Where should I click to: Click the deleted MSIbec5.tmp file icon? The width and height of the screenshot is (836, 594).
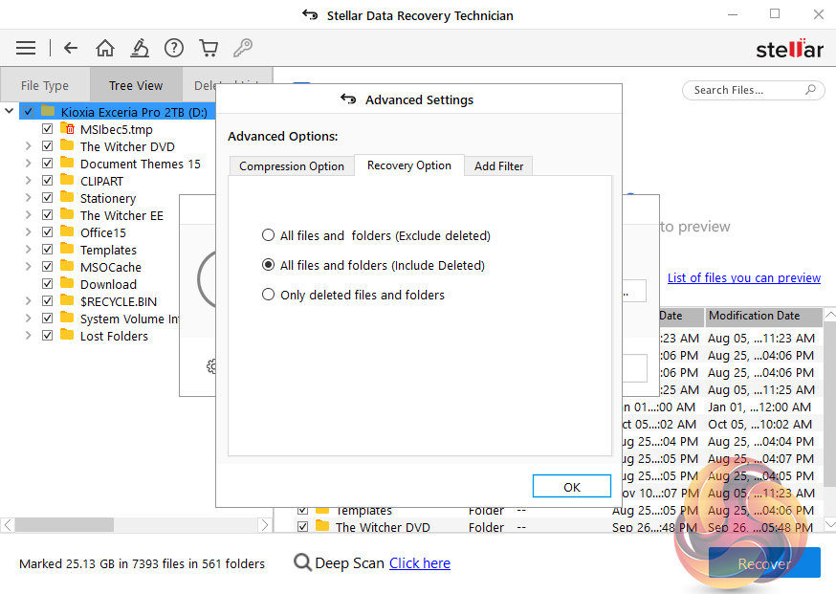click(68, 128)
